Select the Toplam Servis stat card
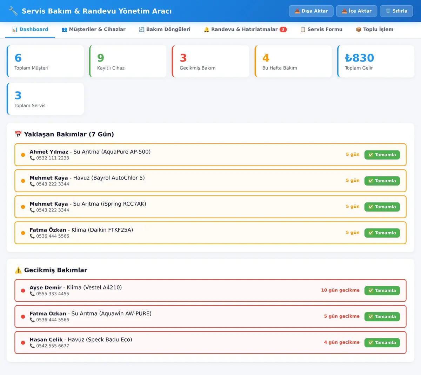The height and width of the screenshot is (375, 421). click(x=45, y=99)
